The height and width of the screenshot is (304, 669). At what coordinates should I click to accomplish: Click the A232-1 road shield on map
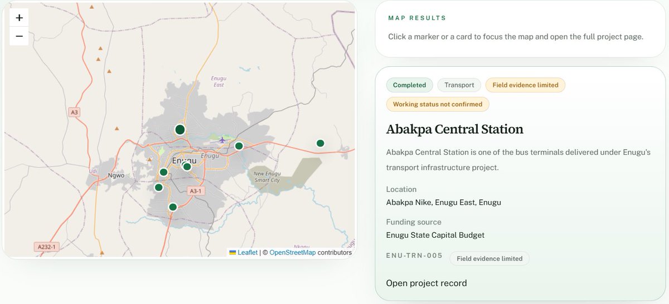tap(46, 246)
